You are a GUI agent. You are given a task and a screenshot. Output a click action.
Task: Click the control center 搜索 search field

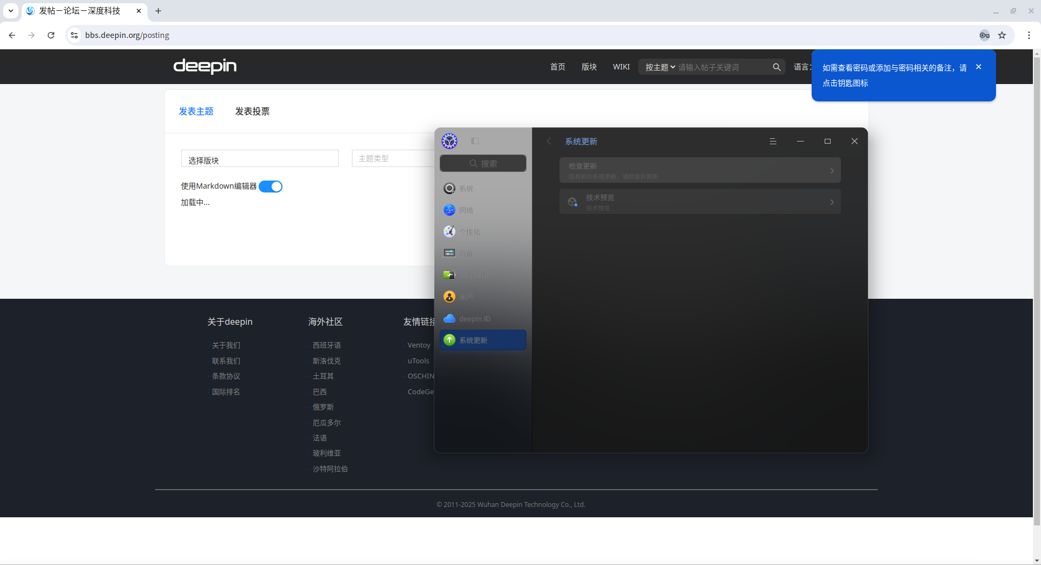[483, 163]
